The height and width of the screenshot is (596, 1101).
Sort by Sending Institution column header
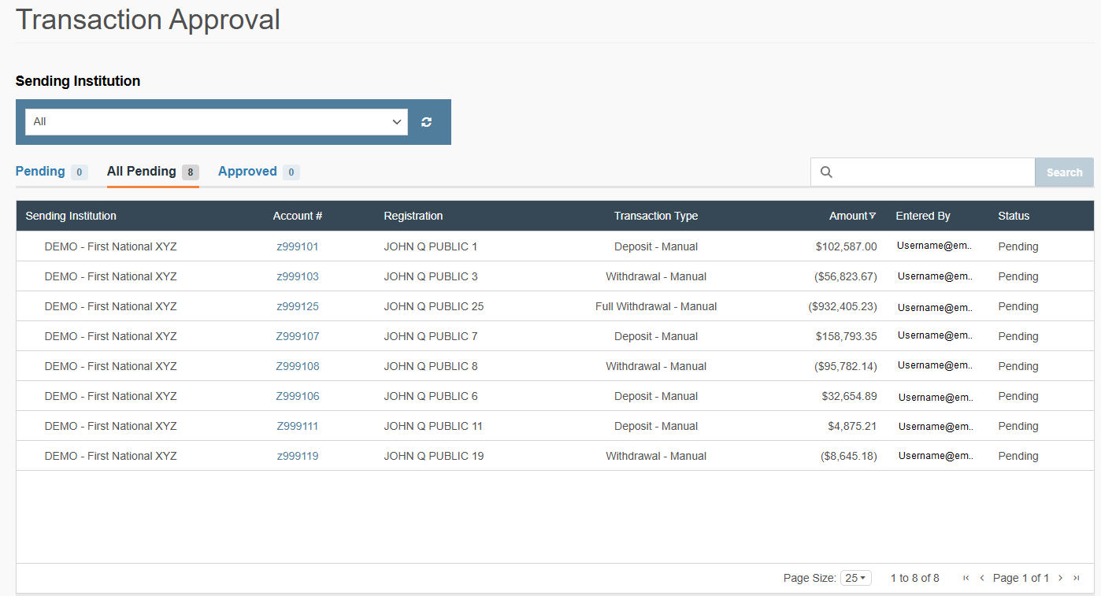tap(71, 216)
